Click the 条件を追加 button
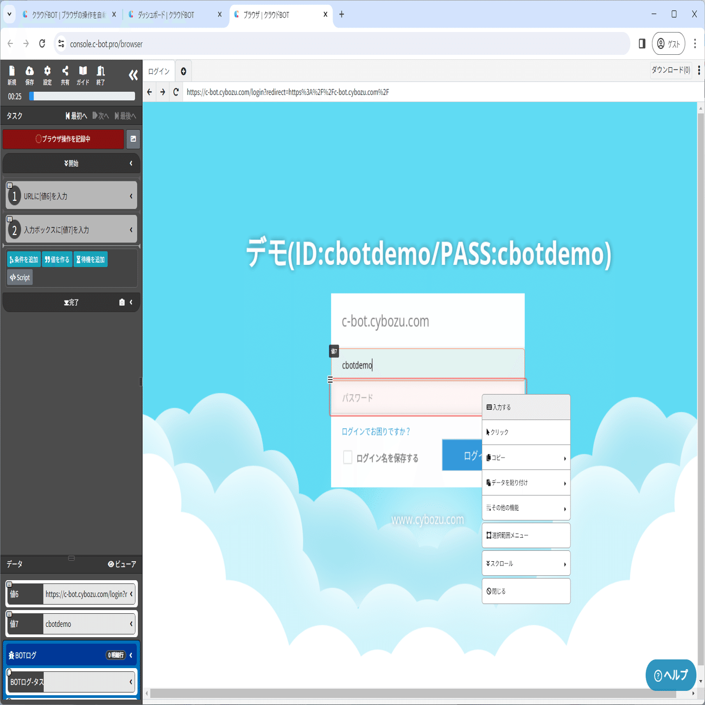Image resolution: width=705 pixels, height=705 pixels. click(x=23, y=259)
